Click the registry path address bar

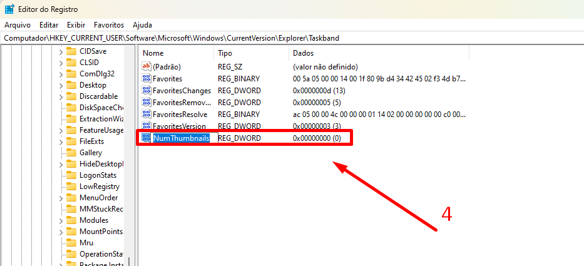click(x=292, y=38)
